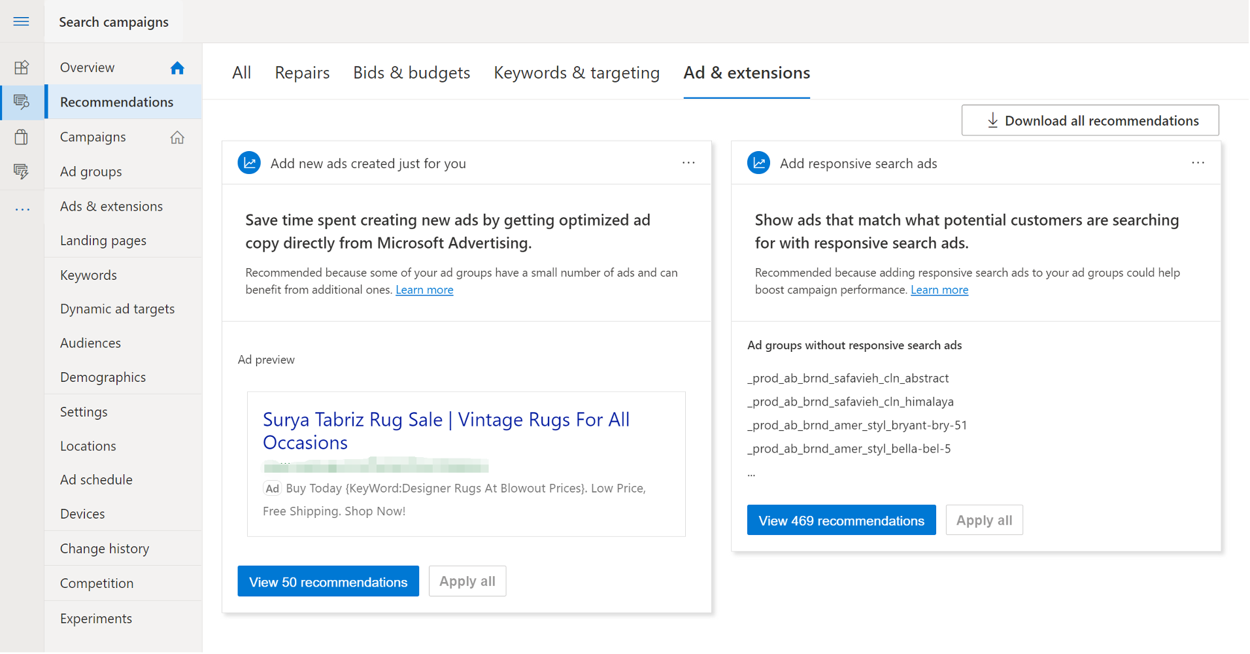Select the lightning bulk actions icon

point(22,171)
